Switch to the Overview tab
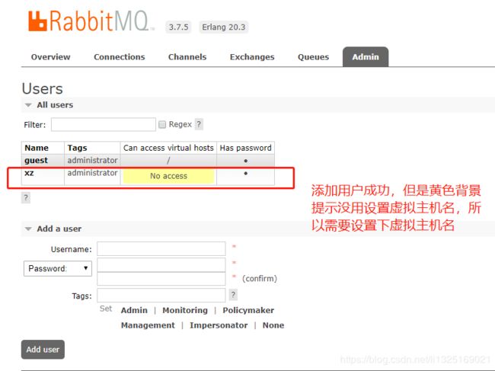495x371 pixels. click(50, 57)
